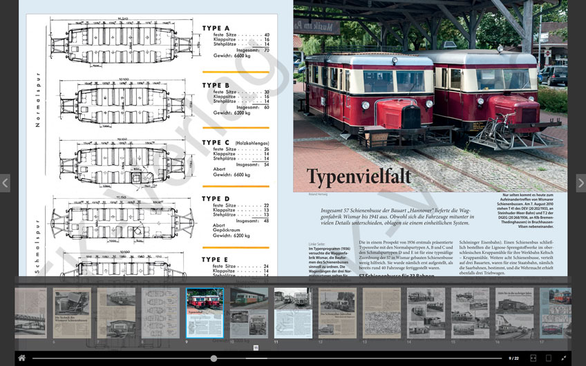This screenshot has height=366, width=586.
Task: Open thumbnail of page 10 green railbus
Action: coord(249,313)
